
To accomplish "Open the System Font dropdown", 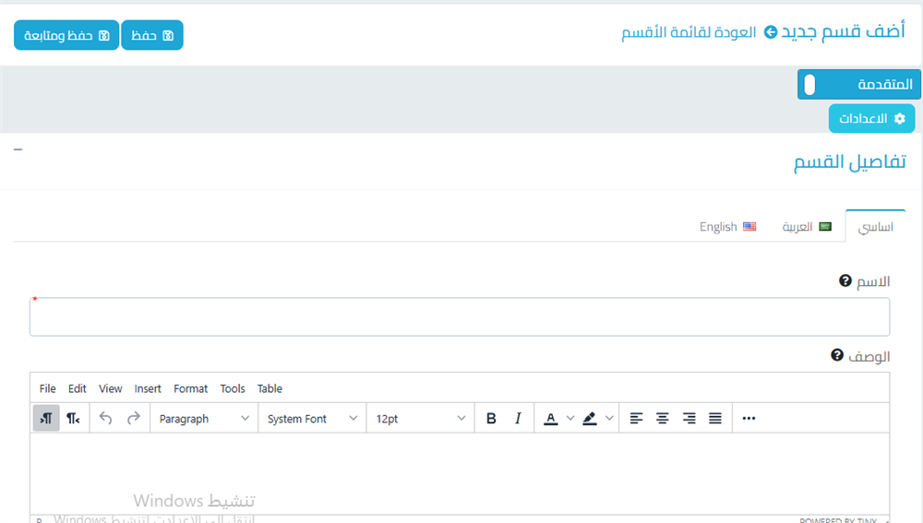I will pyautogui.click(x=312, y=419).
